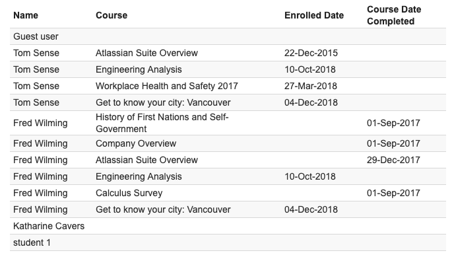
Task: Click the 27-Mar-2018 enrolled date
Action: (311, 86)
